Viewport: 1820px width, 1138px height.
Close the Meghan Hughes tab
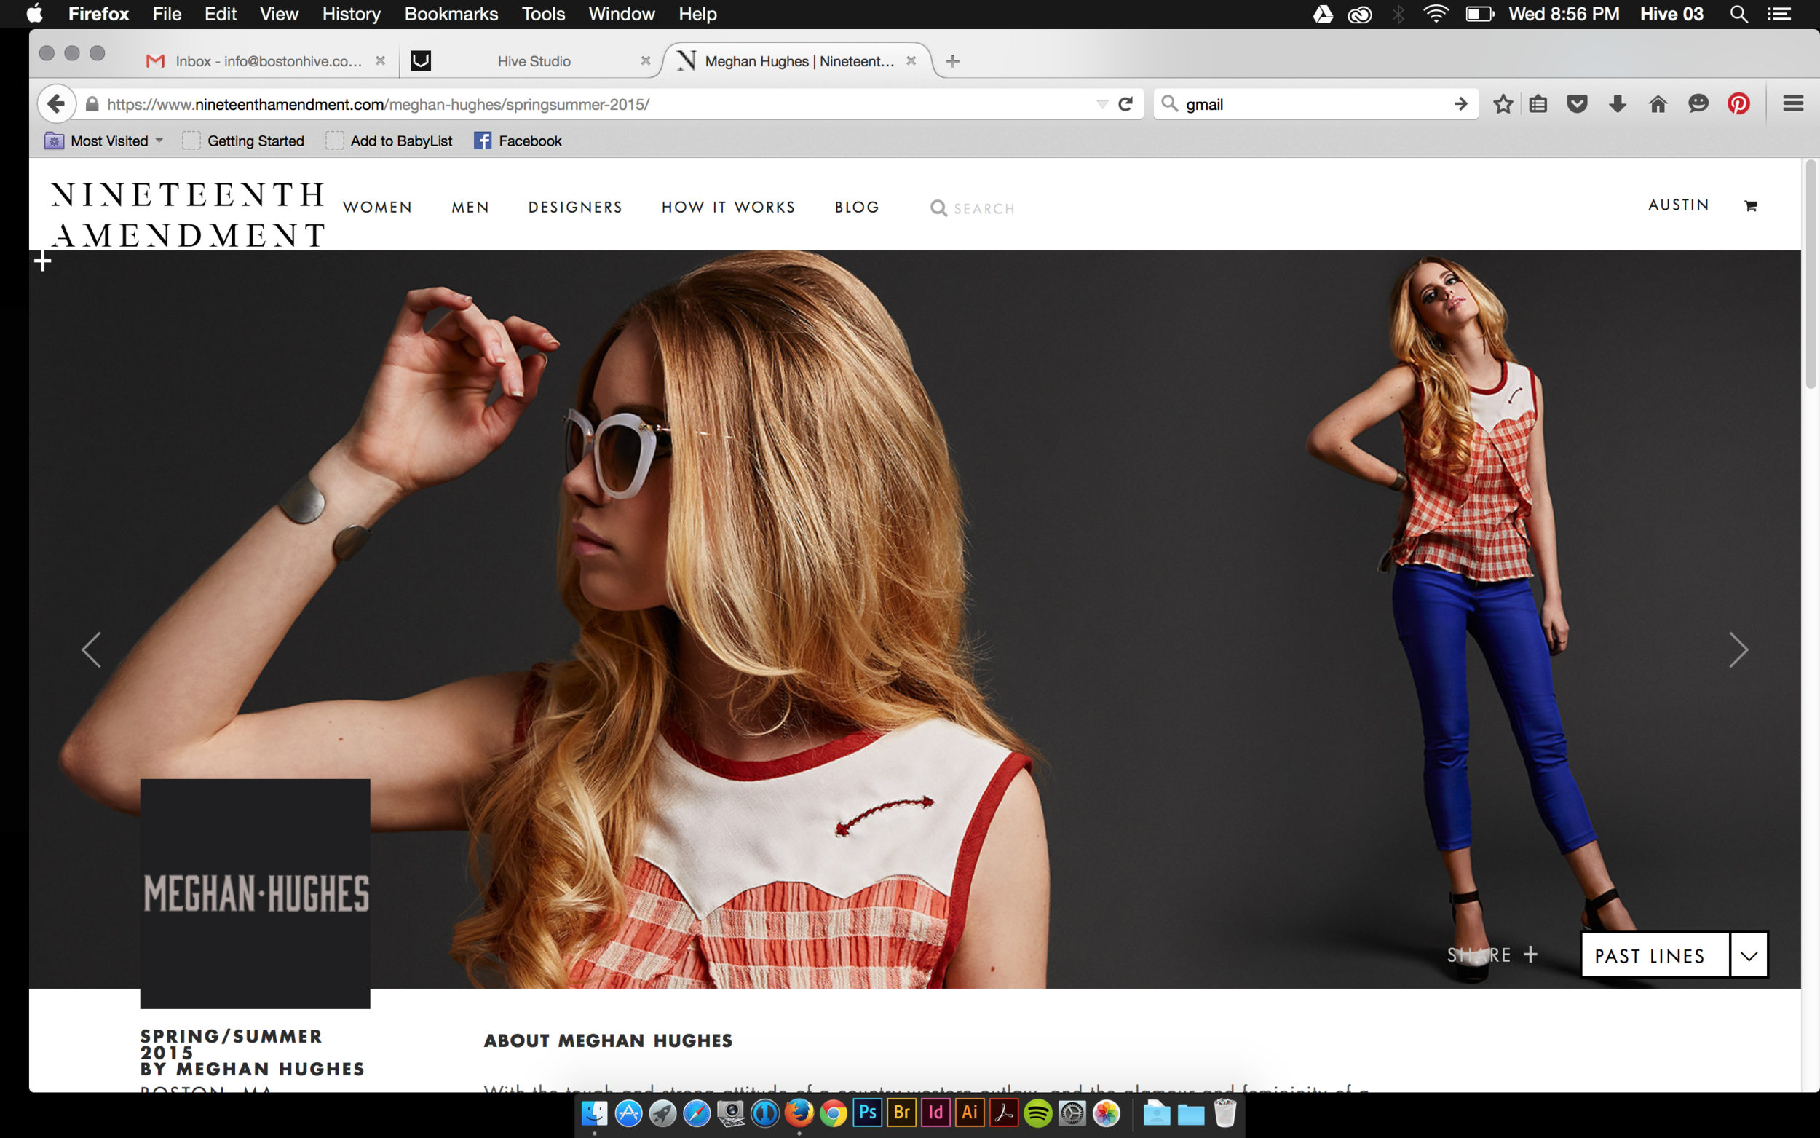911,61
